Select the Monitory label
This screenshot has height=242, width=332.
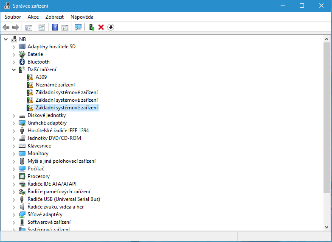click(x=38, y=153)
